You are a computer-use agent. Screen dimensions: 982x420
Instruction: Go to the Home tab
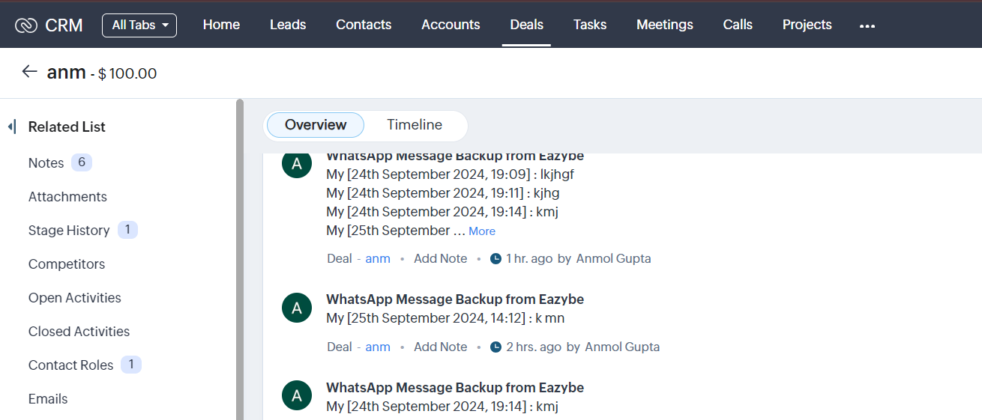click(x=221, y=25)
